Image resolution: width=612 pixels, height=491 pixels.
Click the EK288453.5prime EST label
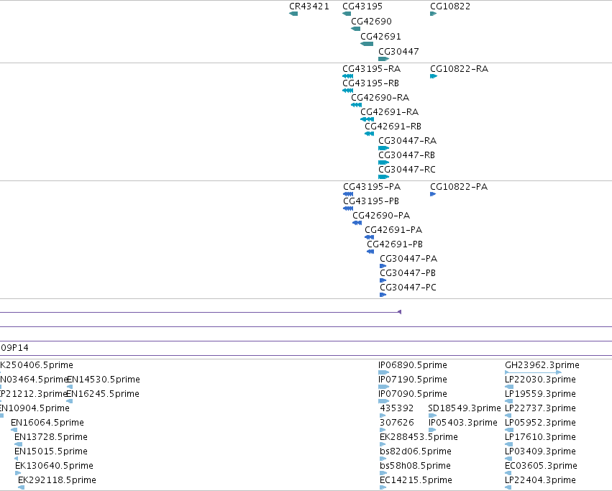click(419, 437)
